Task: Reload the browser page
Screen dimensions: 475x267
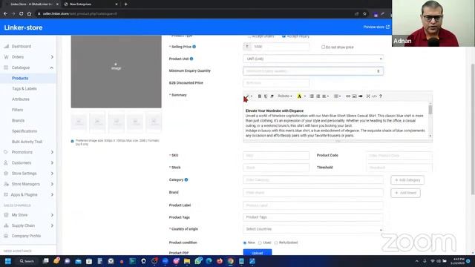Action: [x=21, y=13]
